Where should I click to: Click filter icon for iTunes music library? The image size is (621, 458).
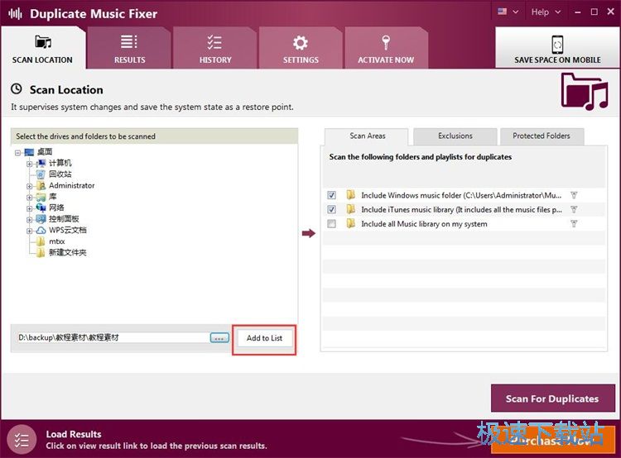[x=574, y=209]
